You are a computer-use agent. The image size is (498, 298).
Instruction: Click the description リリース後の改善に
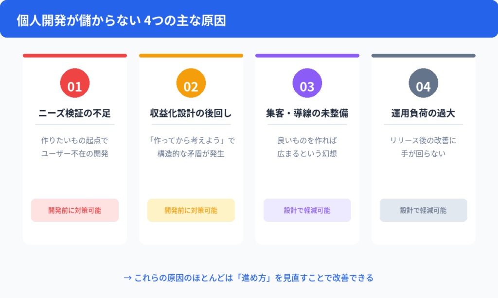423,141
